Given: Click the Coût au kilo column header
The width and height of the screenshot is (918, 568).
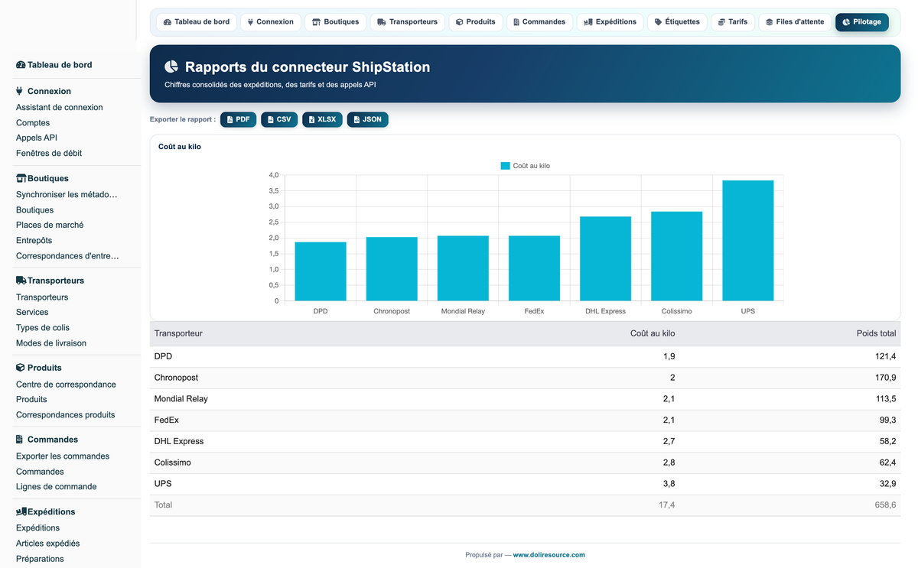Looking at the screenshot, I should point(653,333).
